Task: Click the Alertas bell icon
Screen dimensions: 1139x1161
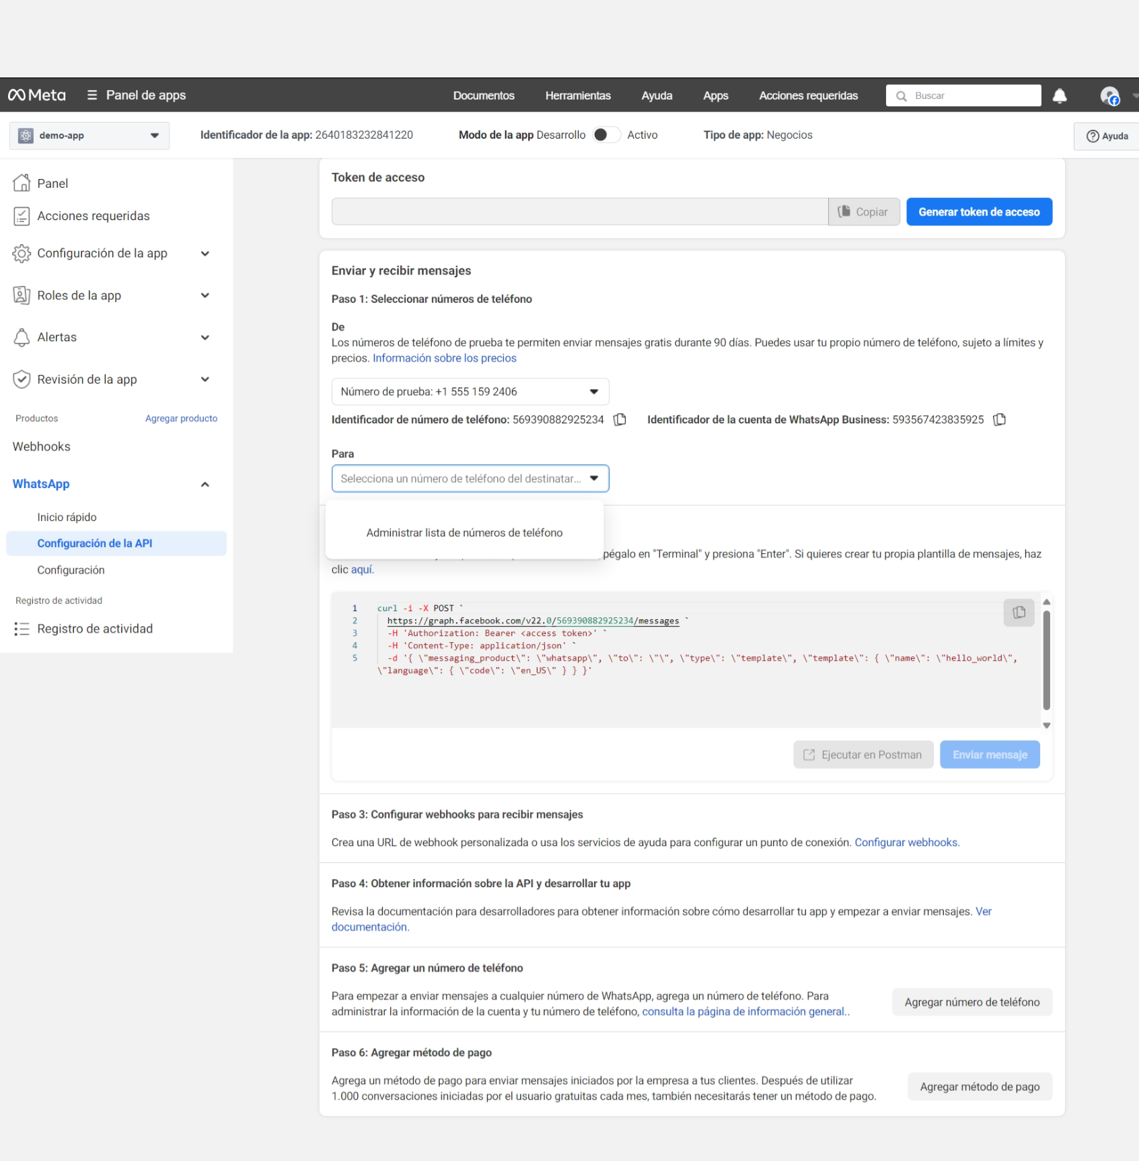Action: click(22, 337)
